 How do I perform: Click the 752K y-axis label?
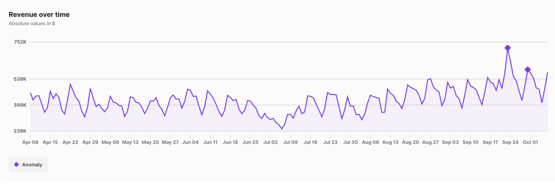[x=20, y=42]
